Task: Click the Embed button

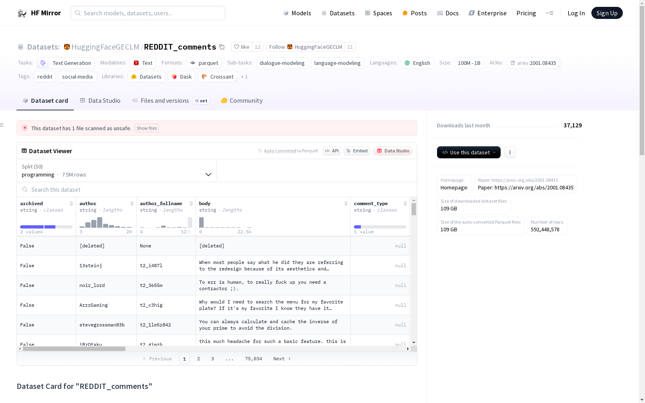Action: (x=357, y=151)
